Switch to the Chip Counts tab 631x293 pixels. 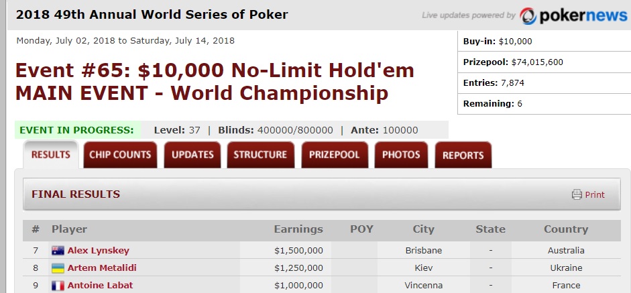click(x=120, y=155)
